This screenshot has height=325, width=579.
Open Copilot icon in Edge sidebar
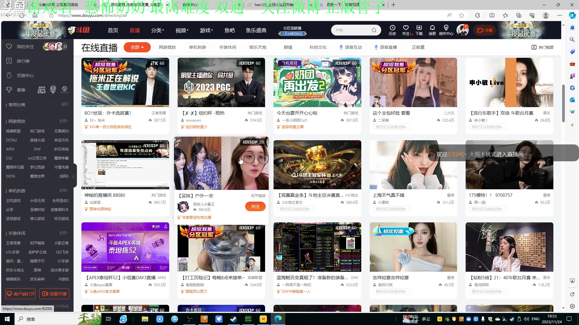(x=572, y=15)
